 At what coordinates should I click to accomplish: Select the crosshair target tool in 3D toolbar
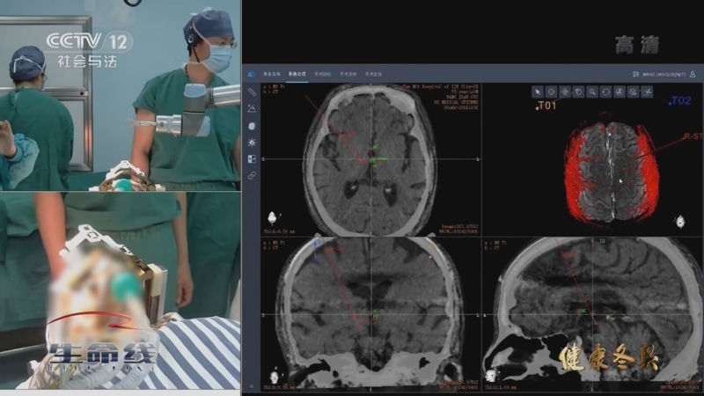[552, 92]
